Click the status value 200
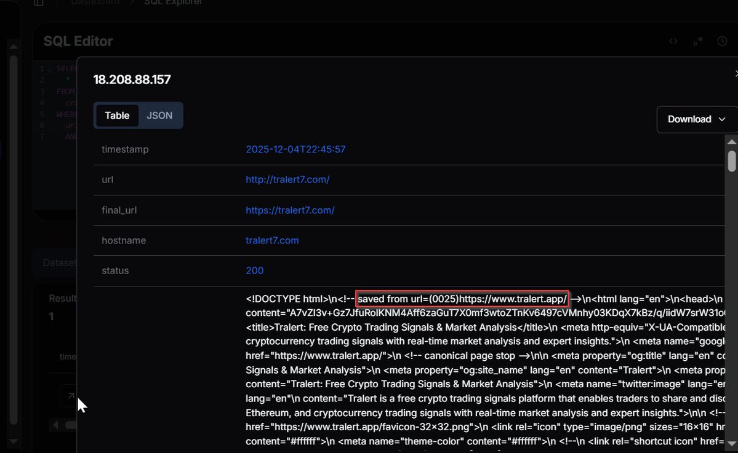The width and height of the screenshot is (738, 453). (x=255, y=270)
